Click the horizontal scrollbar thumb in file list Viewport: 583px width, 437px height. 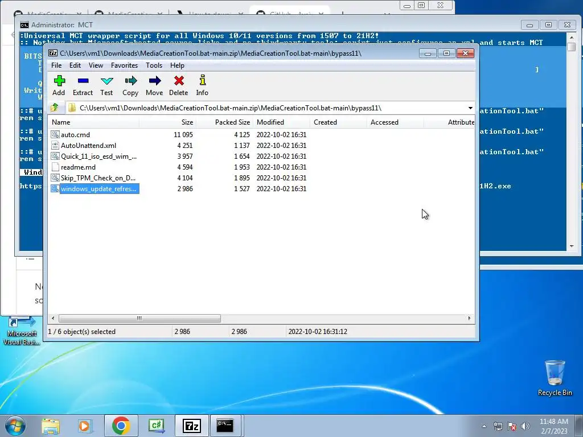(139, 319)
